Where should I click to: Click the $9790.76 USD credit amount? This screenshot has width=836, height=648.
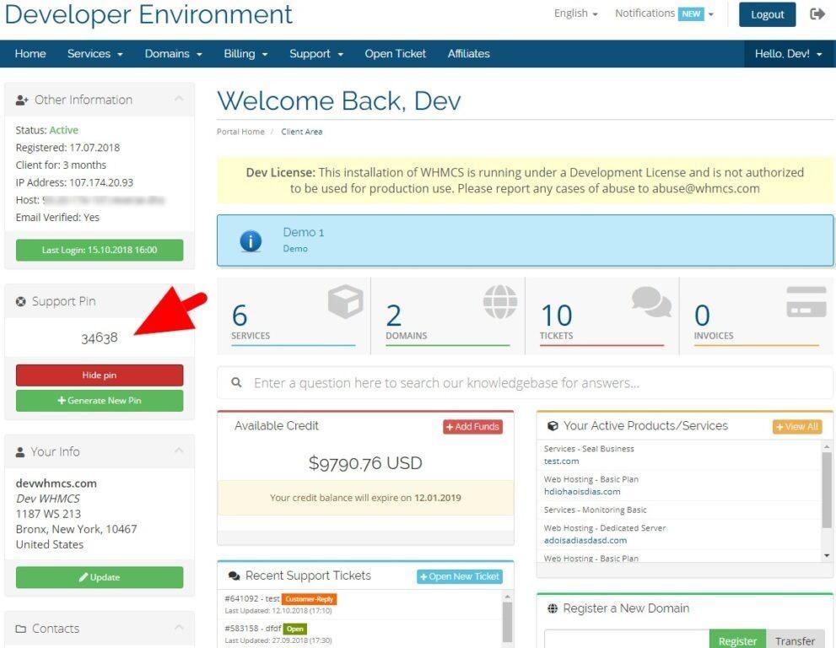tap(365, 463)
